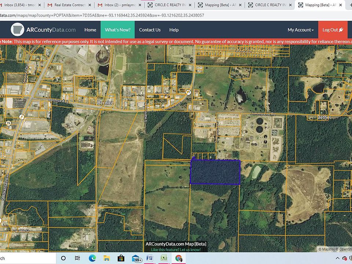Open the Contact Us page
The width and height of the screenshot is (352, 264).
[150, 30]
